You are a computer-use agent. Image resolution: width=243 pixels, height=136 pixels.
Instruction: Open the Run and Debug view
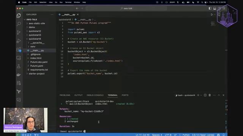point(19,41)
